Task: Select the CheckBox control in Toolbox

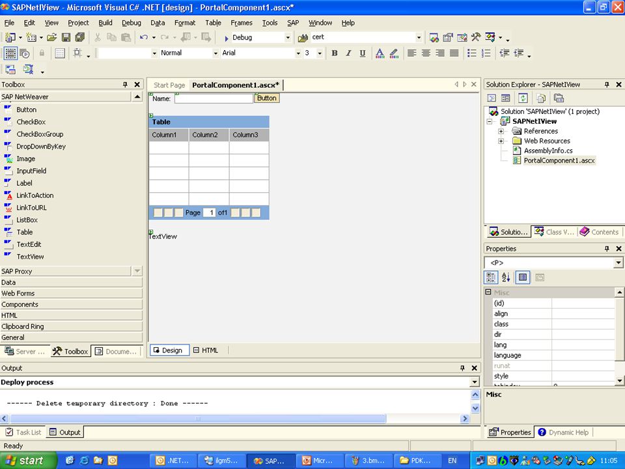Action: [x=31, y=122]
